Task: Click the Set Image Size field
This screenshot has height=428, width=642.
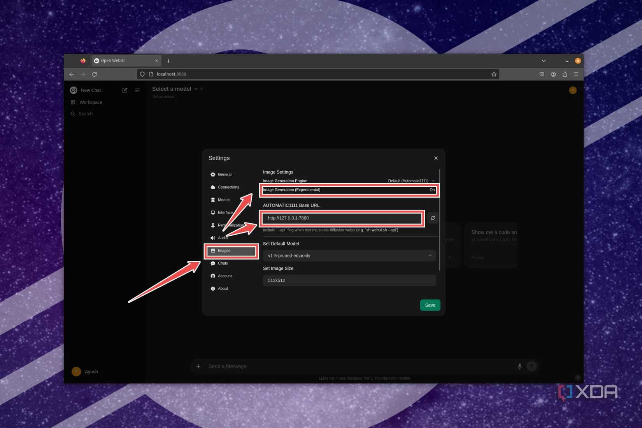Action: point(349,281)
